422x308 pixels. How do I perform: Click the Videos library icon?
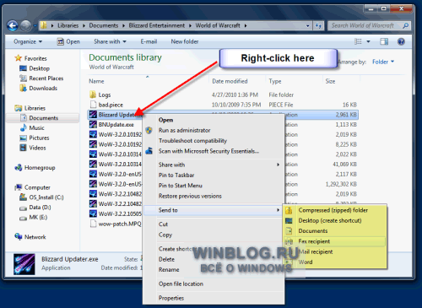click(23, 148)
